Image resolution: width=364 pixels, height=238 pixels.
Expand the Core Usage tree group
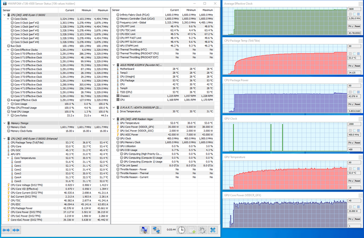pyautogui.click(x=8, y=104)
